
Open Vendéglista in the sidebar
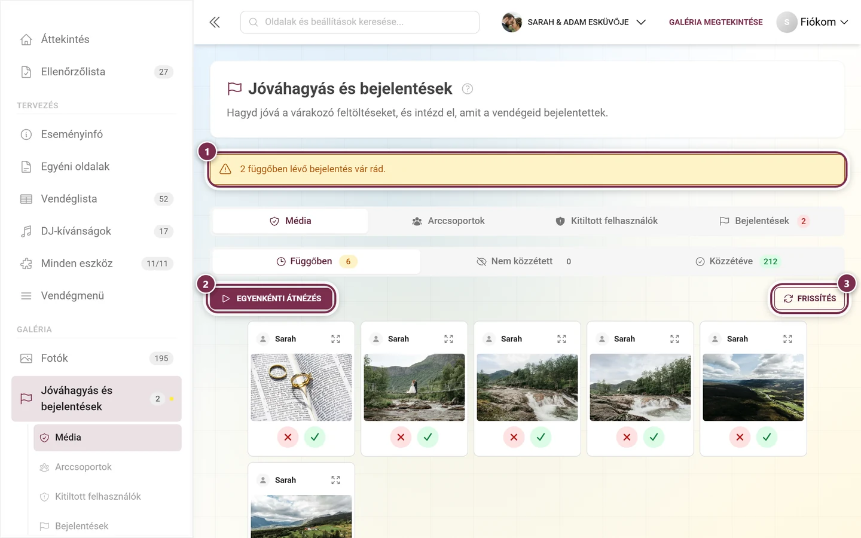tap(96, 199)
